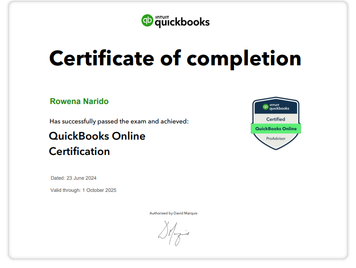
Task: Click the 'Certification' title line under QuickBooks Online
Action: click(x=79, y=151)
